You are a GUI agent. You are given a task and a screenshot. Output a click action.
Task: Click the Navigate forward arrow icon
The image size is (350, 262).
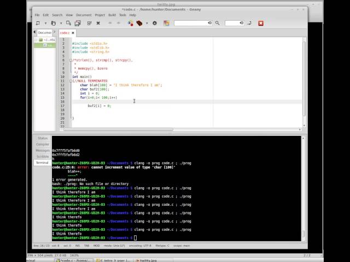(x=119, y=23)
